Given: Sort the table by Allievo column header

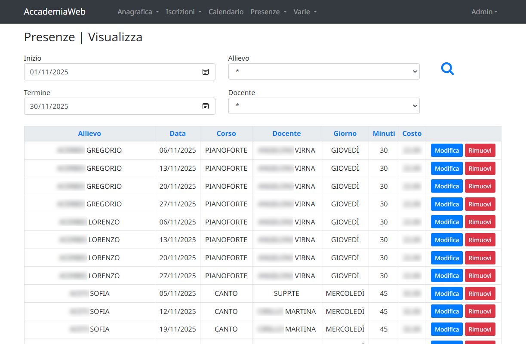Looking at the screenshot, I should pos(89,133).
